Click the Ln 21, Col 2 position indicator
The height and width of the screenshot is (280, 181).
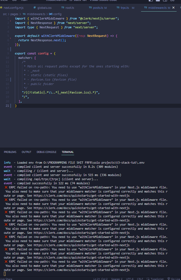[101, 279]
